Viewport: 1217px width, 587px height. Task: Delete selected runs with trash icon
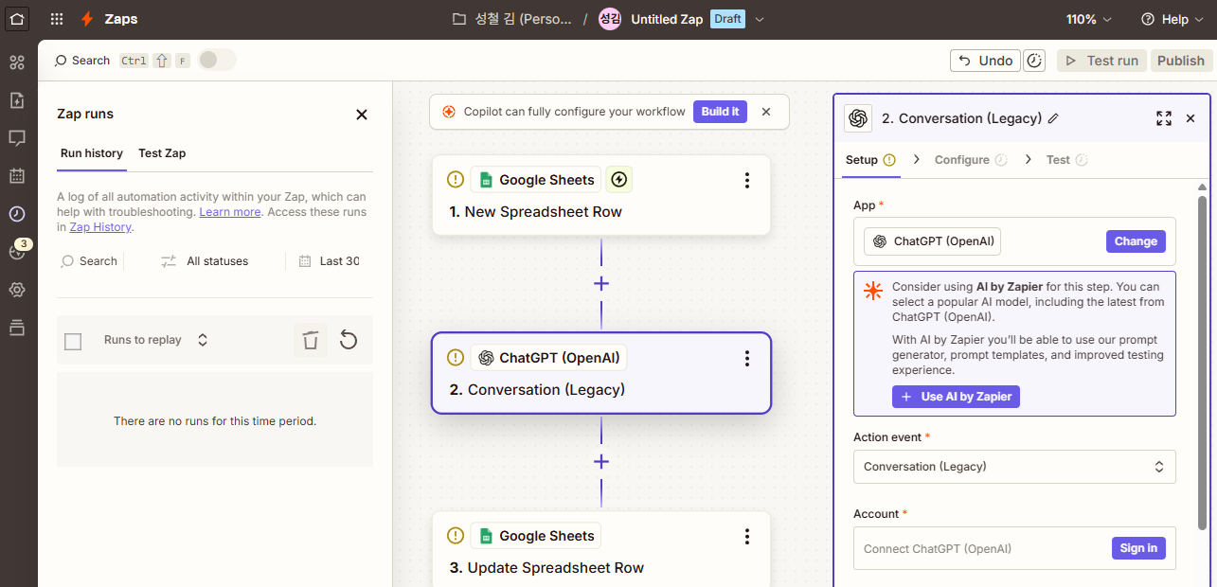[310, 341]
